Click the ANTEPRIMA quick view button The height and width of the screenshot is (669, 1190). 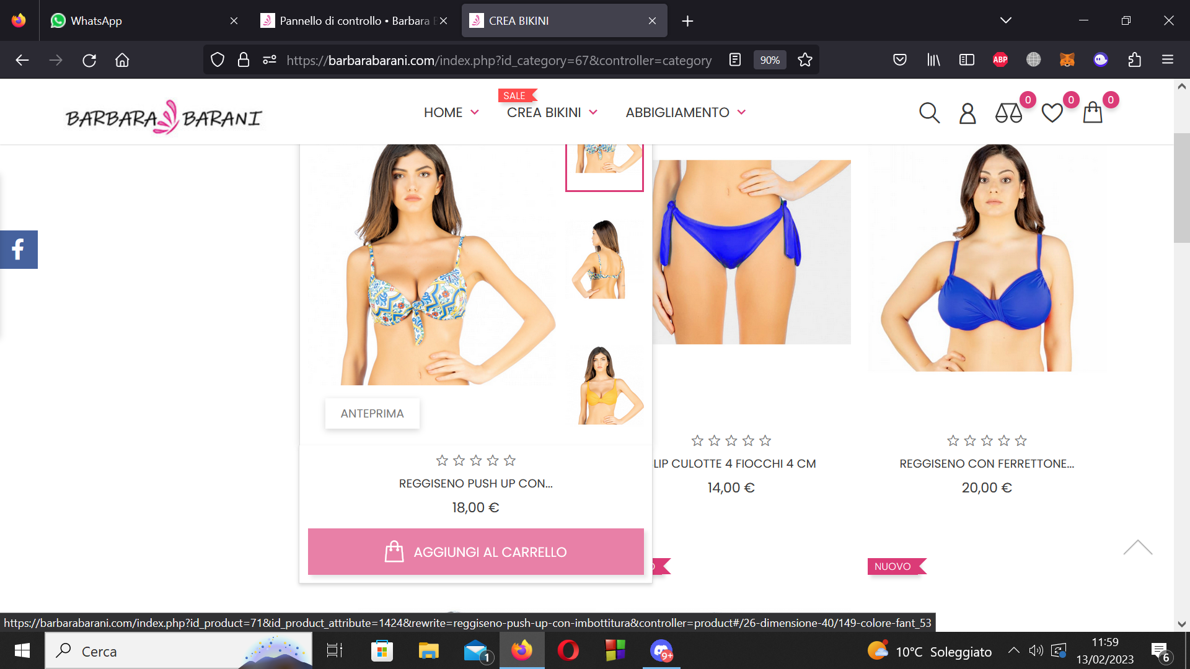click(372, 413)
